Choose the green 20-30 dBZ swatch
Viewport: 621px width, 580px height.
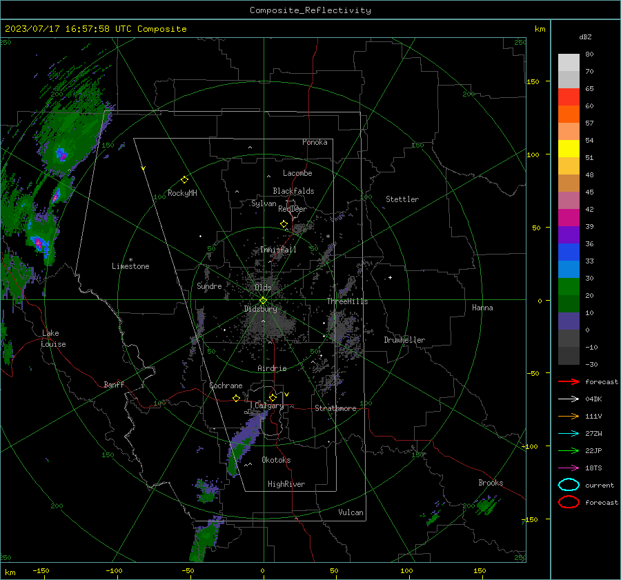[569, 287]
